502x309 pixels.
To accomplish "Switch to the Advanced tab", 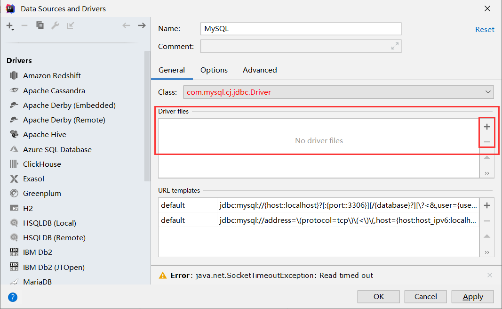I will coord(260,70).
